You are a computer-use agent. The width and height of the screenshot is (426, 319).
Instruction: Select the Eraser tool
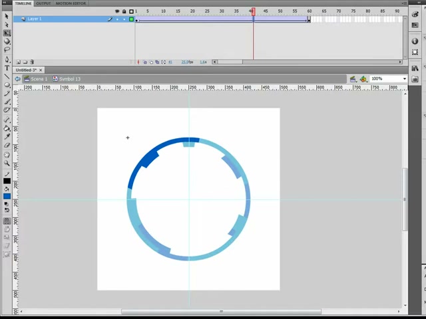(x=7, y=145)
